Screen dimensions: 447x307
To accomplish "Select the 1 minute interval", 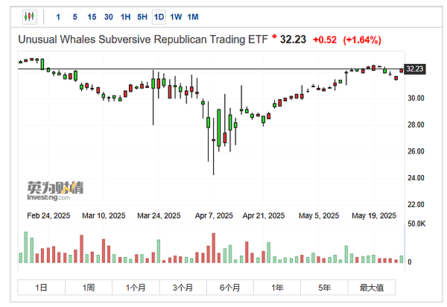I will click(x=58, y=17).
